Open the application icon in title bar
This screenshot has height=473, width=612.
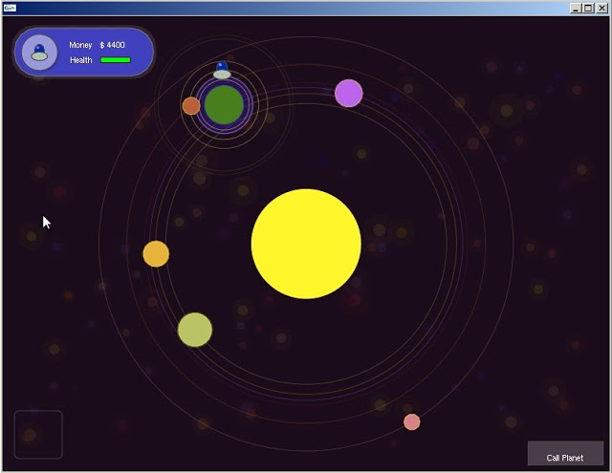click(10, 8)
